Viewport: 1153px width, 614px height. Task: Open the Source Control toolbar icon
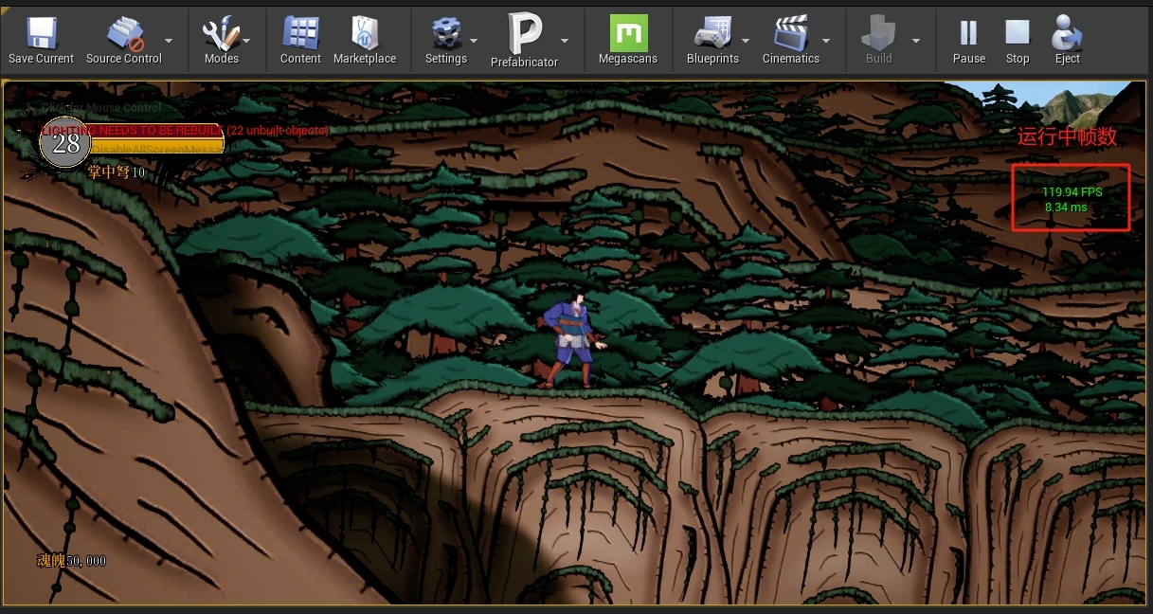tap(123, 33)
